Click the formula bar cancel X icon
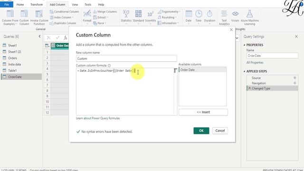Image resolution: width=304 pixels, height=171 pixels. (48, 38)
